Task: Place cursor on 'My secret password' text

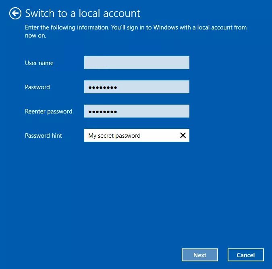Action: point(114,136)
